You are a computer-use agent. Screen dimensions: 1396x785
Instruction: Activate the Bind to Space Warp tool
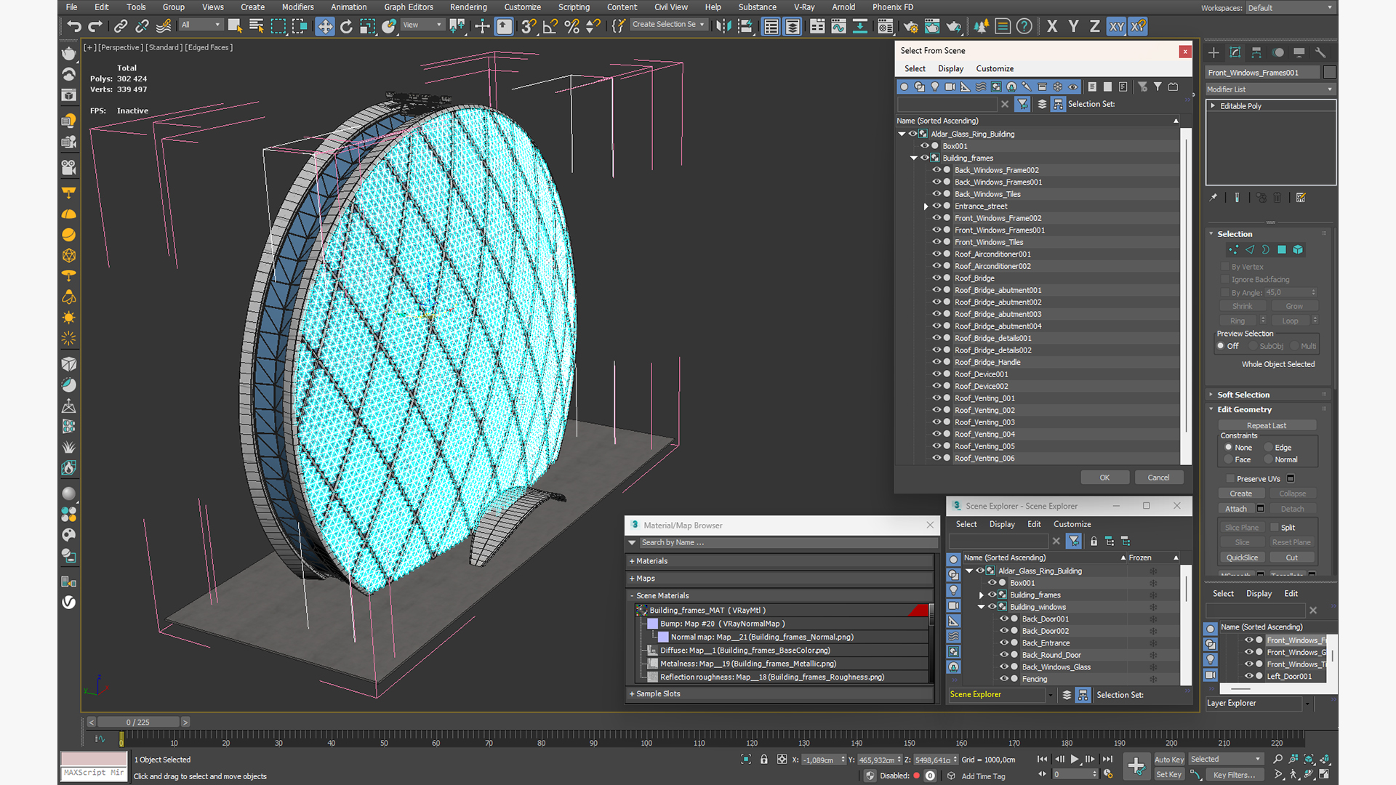tap(164, 27)
